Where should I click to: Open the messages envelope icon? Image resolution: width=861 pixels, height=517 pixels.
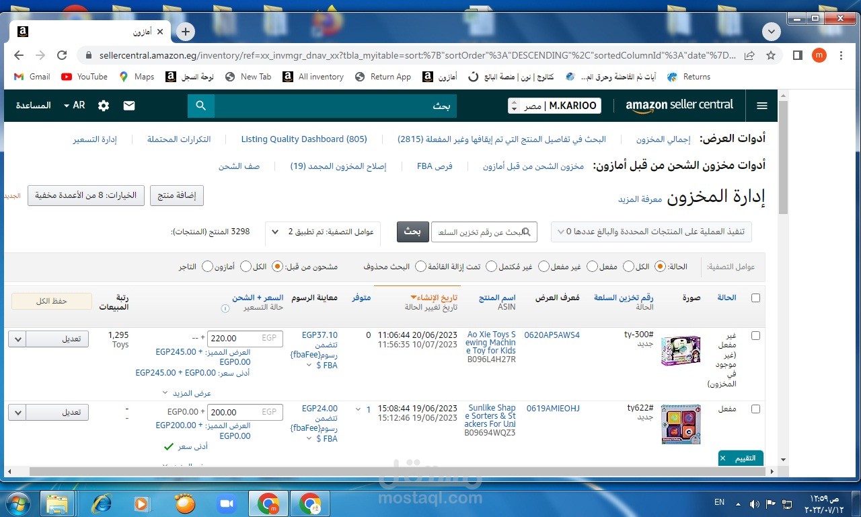pyautogui.click(x=129, y=106)
